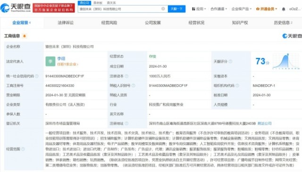Select the 查老板 search tab
Image resolution: width=302 pixels, height=172 pixels.
98,3
